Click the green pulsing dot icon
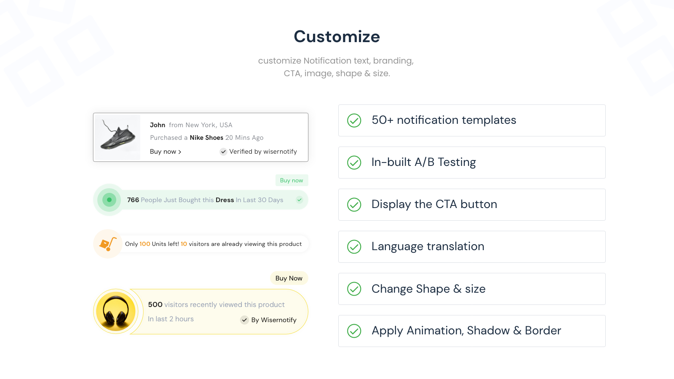674x379 pixels. pos(109,200)
